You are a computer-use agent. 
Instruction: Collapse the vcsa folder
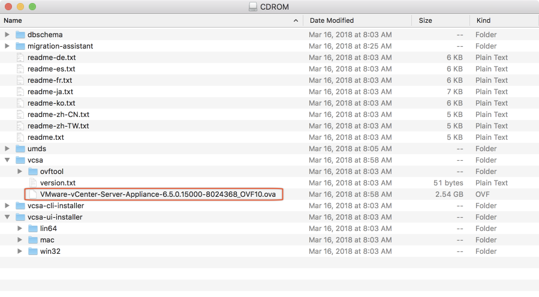click(7, 160)
